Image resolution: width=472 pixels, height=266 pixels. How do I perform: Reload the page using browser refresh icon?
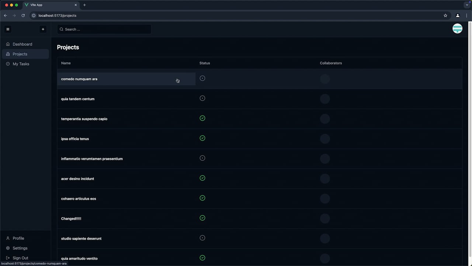[x=23, y=16]
